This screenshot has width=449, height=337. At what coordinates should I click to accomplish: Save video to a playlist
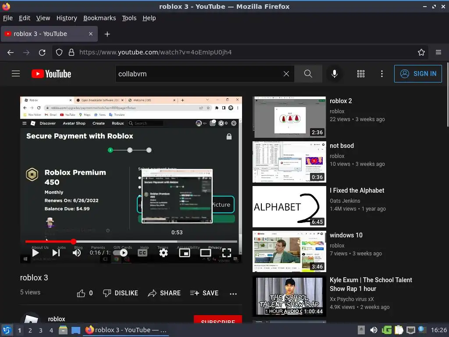204,293
